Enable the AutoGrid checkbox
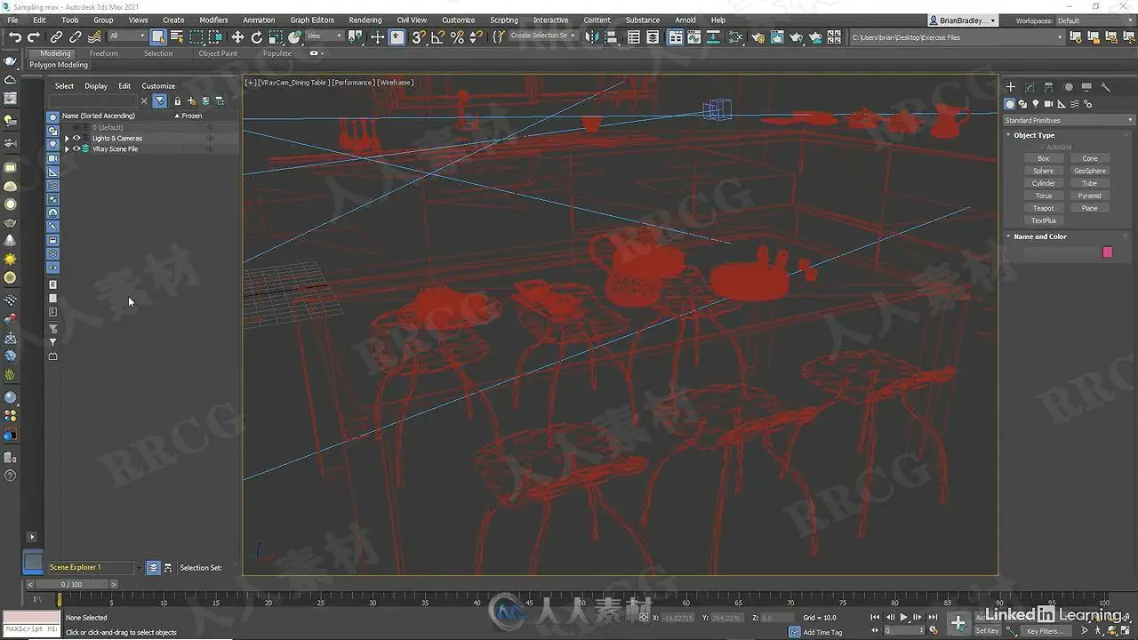 (1044, 147)
